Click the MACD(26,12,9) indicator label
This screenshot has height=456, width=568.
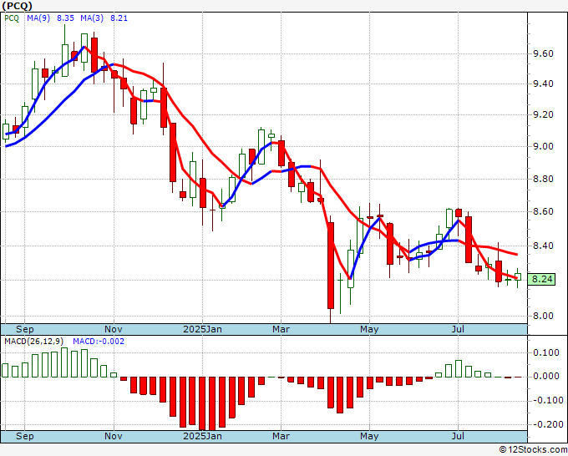[x=34, y=342]
